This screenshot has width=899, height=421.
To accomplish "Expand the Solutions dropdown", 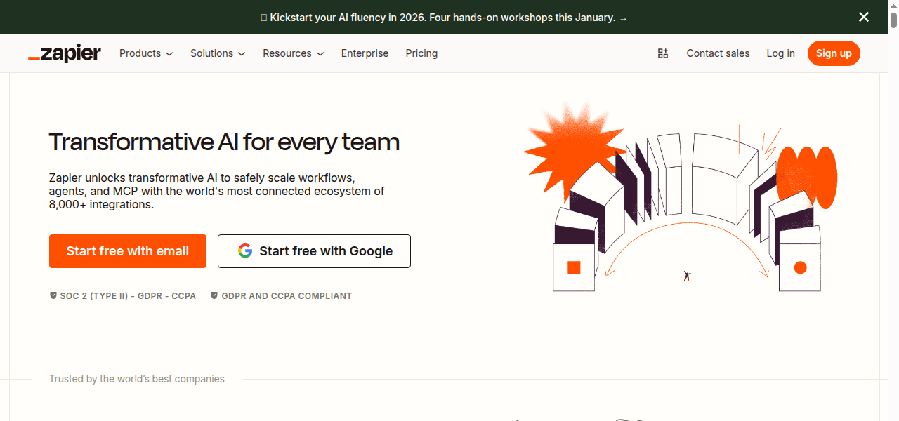I will tap(213, 53).
